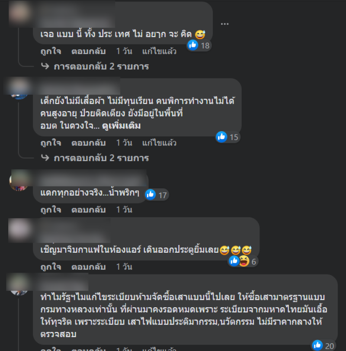This screenshot has height=351, width=346.
Task: Click the reply arrow icon under second comment
Action: pos(45,158)
